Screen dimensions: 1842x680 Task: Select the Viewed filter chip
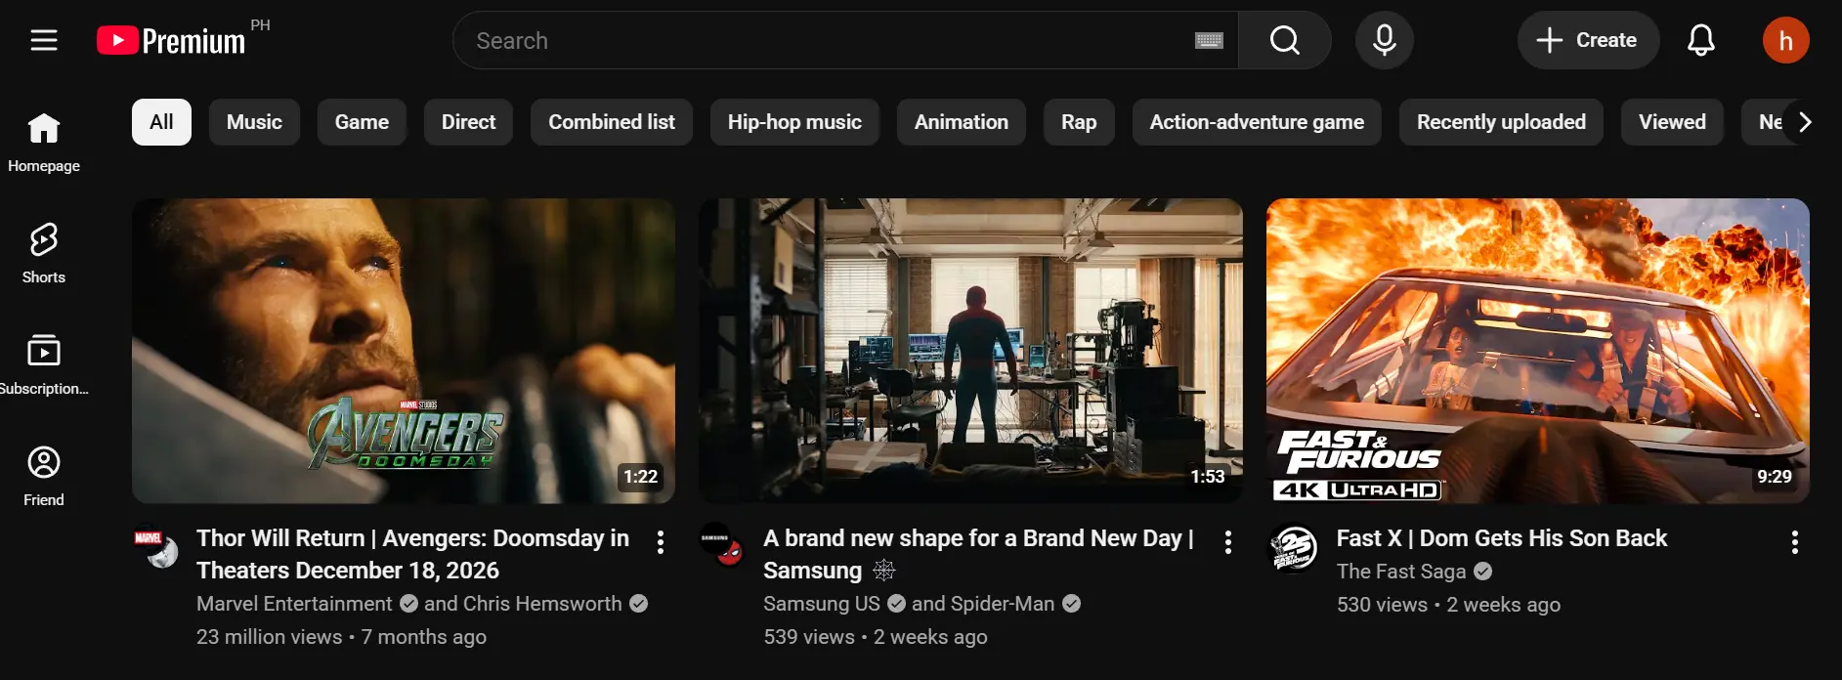[x=1672, y=122]
